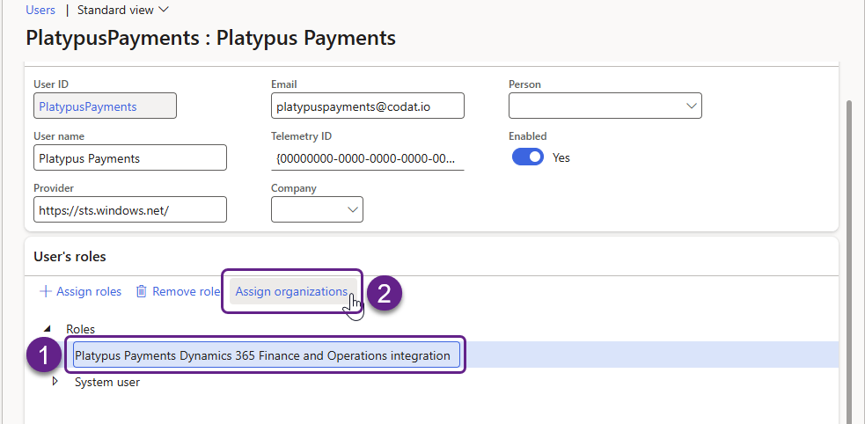
Task: Toggle the Enabled switch off
Action: (528, 157)
